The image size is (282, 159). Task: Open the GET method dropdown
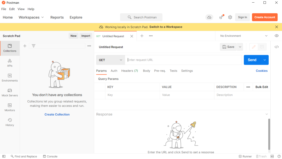pos(110,60)
